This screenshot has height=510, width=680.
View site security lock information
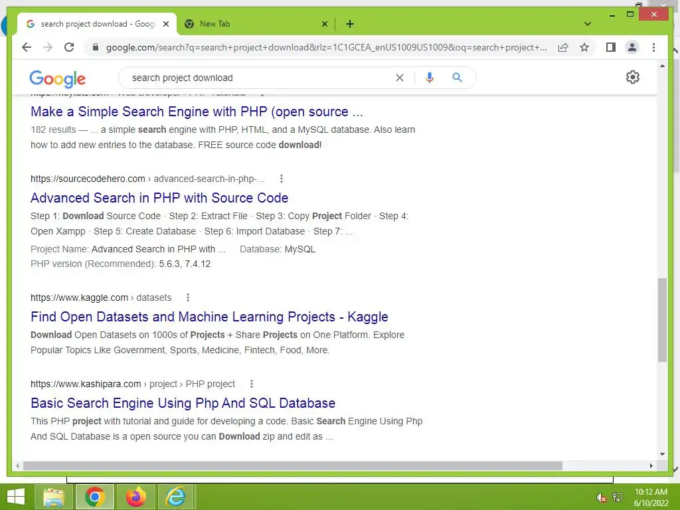pyautogui.click(x=96, y=47)
